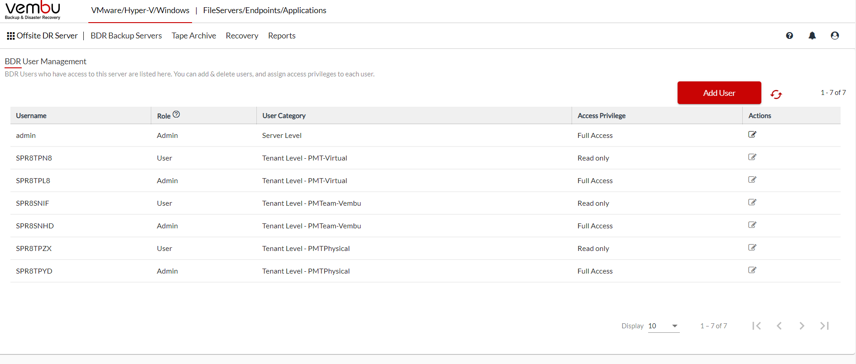The width and height of the screenshot is (856, 364).
Task: Click User role of SPR8TPN8
Action: pos(164,158)
